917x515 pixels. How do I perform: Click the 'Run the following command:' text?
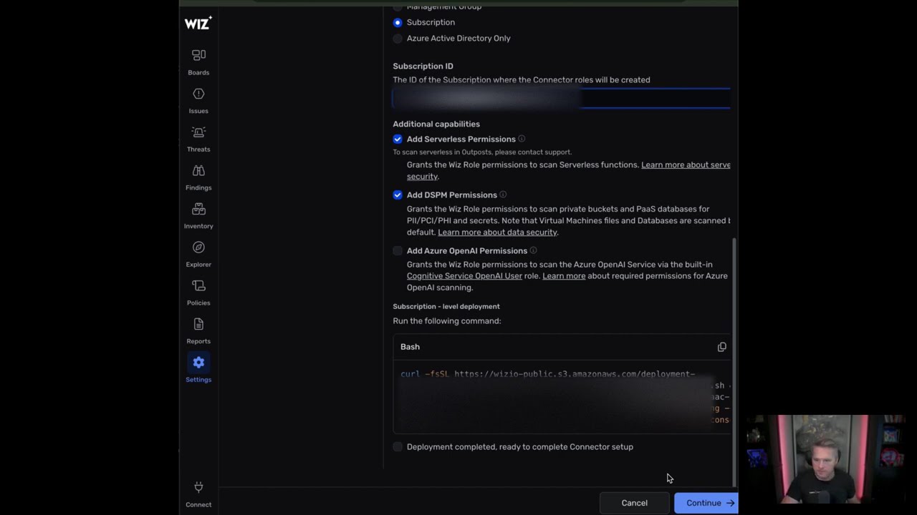(x=447, y=320)
